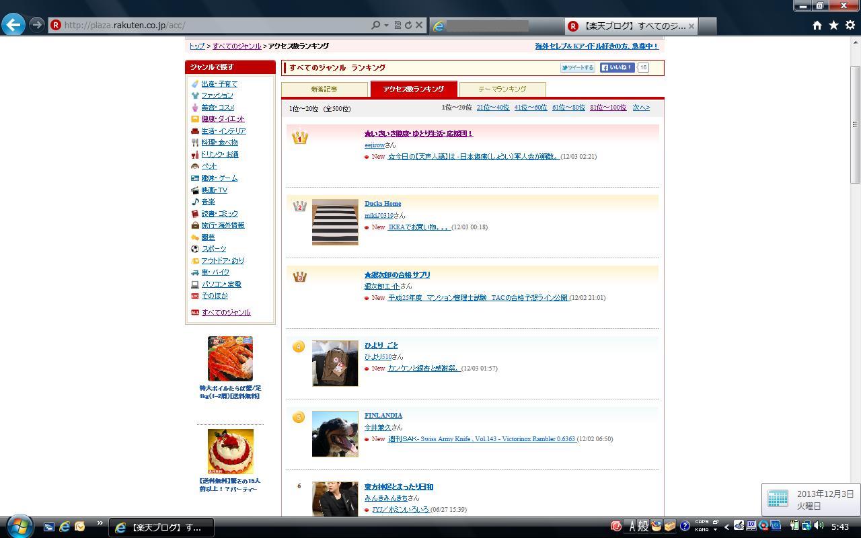The image size is (861, 538).
Task: Switch to the テーマランキング tab
Action: (x=502, y=89)
